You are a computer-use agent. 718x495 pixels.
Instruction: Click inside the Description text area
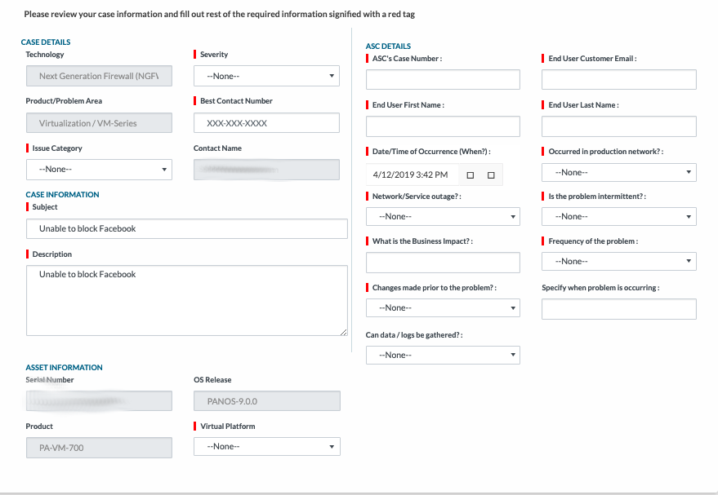[187, 302]
